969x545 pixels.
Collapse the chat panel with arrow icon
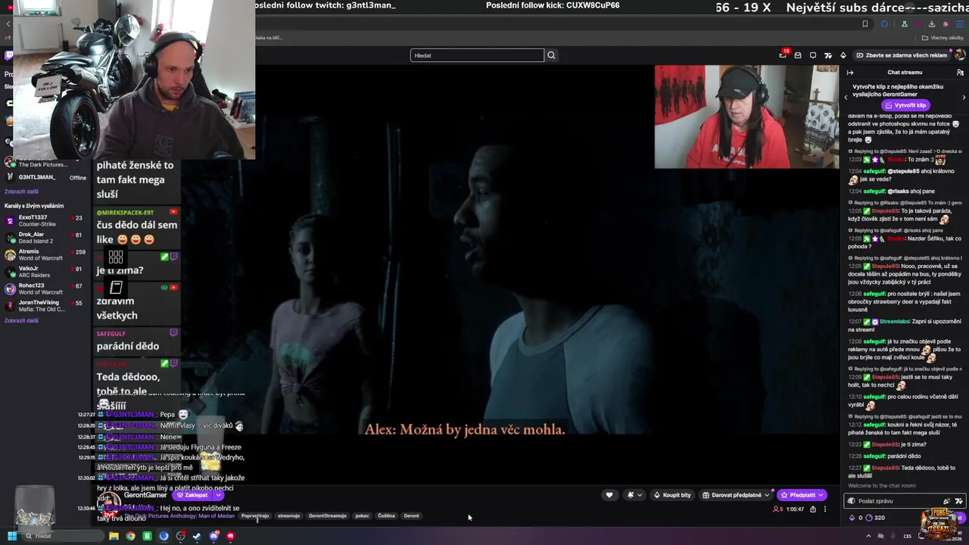pos(850,73)
